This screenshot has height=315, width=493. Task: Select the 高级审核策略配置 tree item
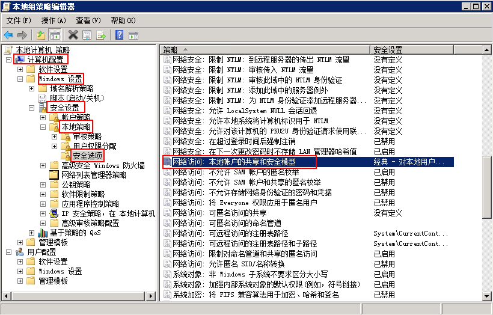(x=90, y=223)
